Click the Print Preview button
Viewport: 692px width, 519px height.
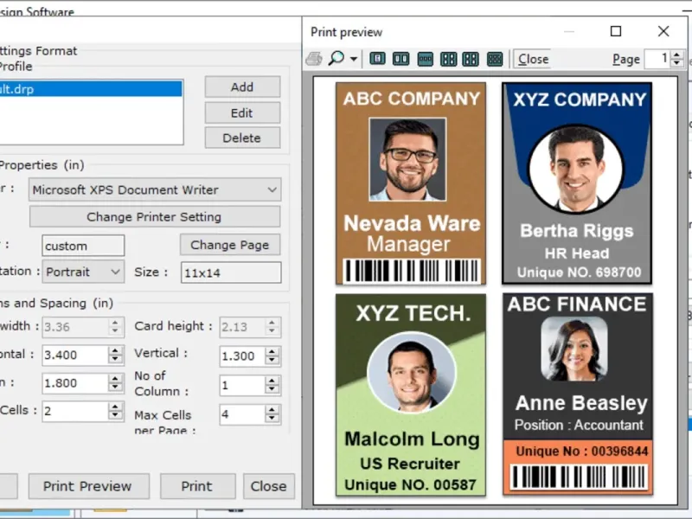89,486
